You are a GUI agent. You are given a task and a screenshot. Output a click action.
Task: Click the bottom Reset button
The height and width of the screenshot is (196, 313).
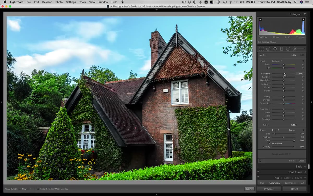pyautogui.click(x=294, y=189)
